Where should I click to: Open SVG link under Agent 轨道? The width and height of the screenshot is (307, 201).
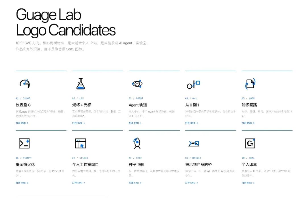(x=135, y=123)
